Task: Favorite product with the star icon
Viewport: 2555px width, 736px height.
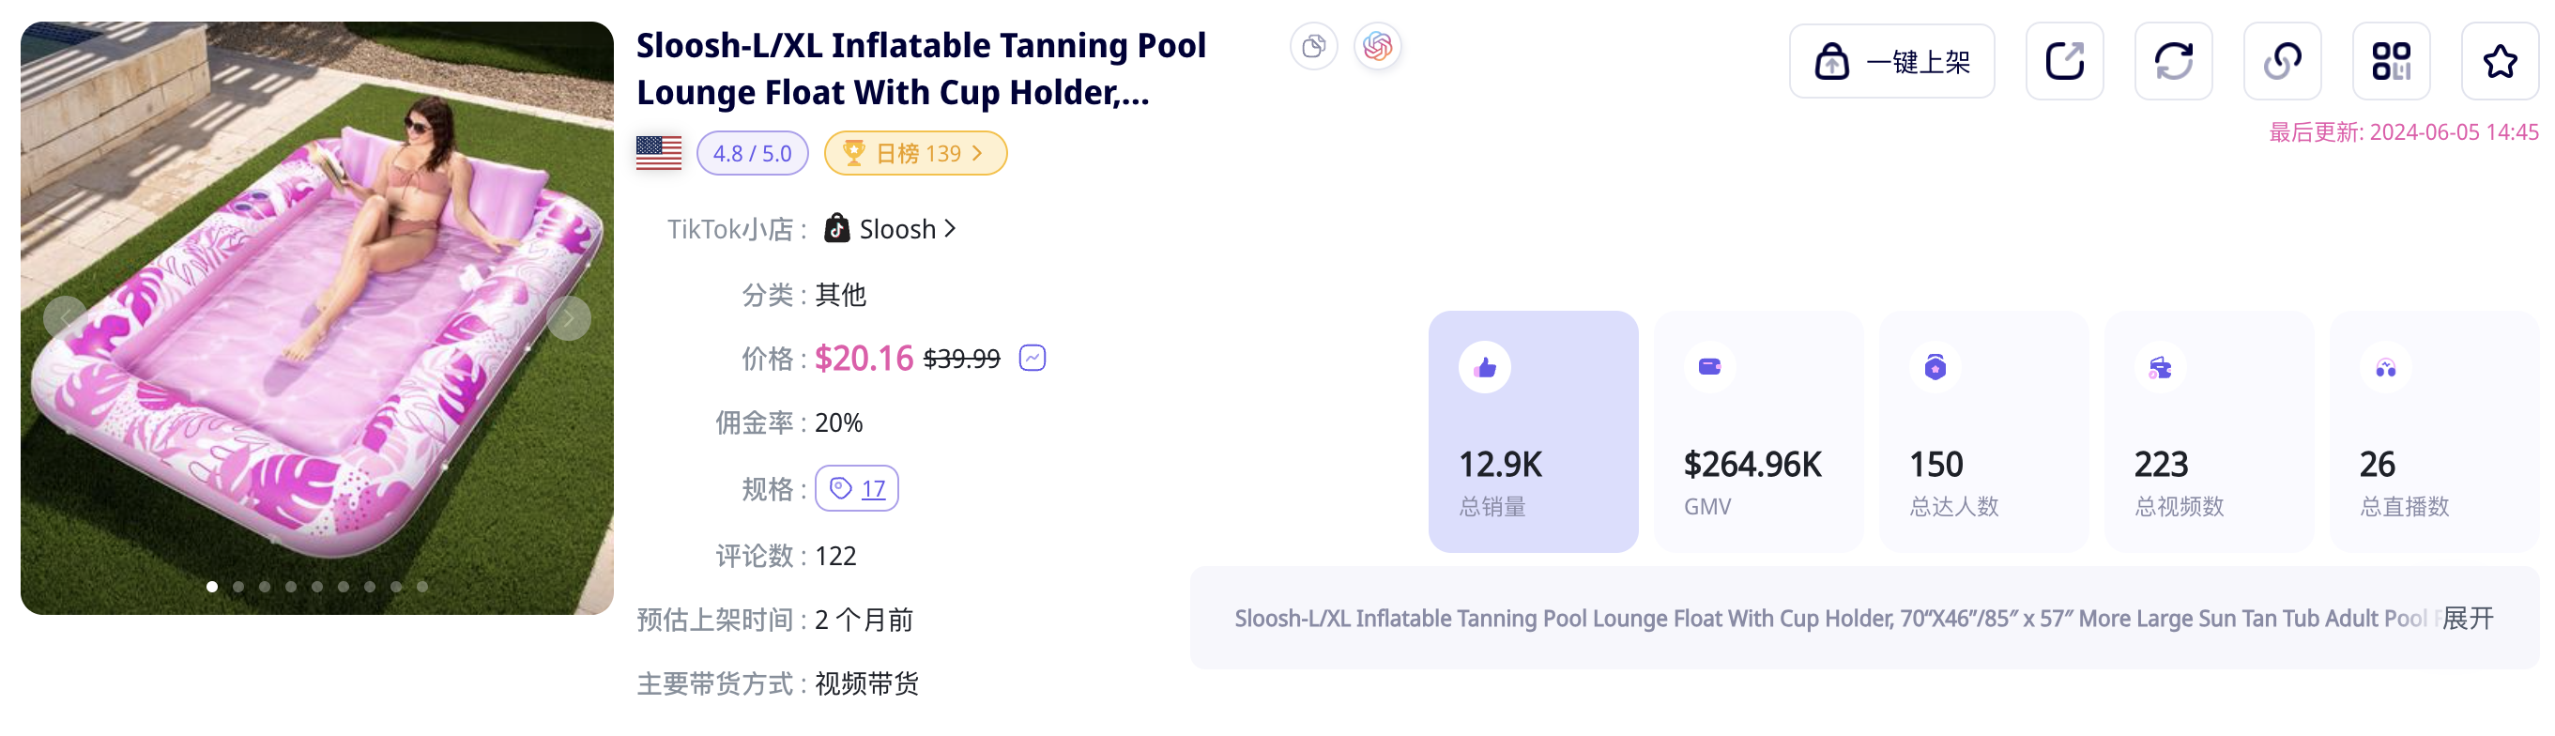Action: [2499, 62]
